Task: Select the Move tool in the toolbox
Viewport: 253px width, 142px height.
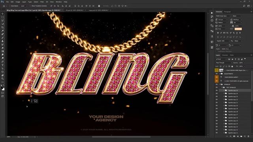Action: coord(3,14)
